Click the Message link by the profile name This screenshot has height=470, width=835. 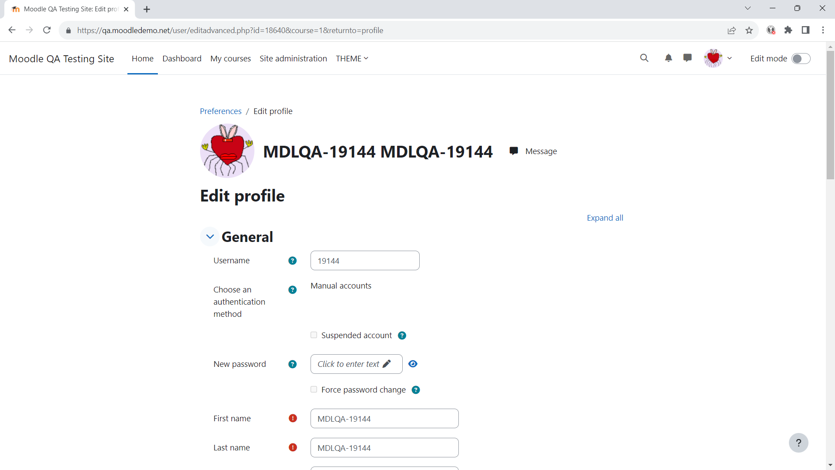[541, 151]
